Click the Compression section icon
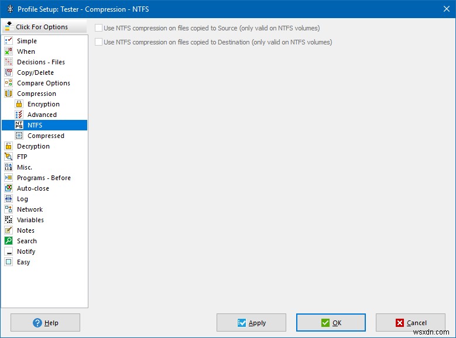456x338 pixels. (x=8, y=94)
